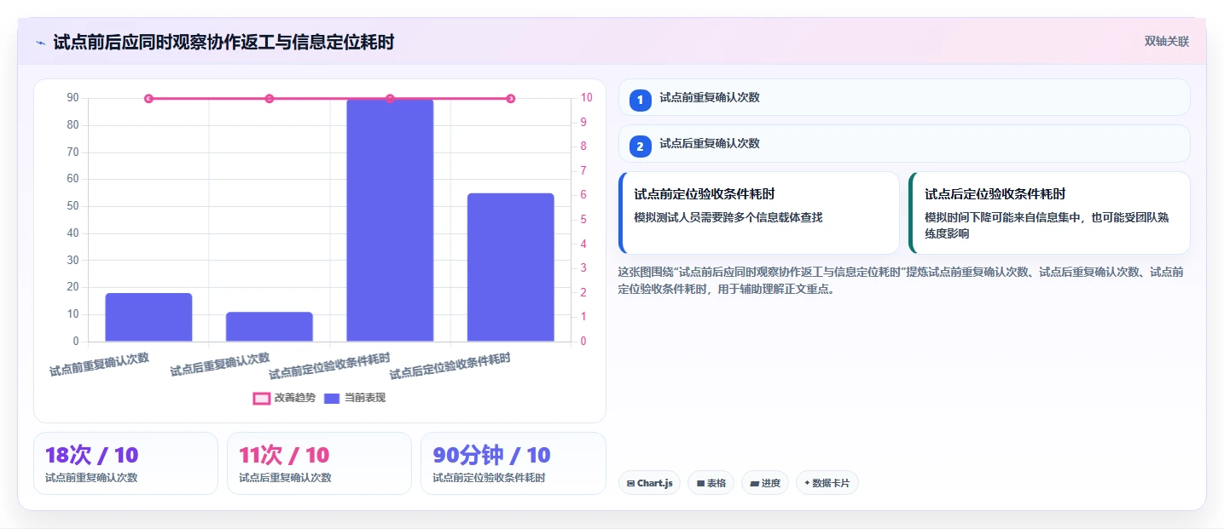Click right axis value 10
Image resolution: width=1224 pixels, height=529 pixels.
click(587, 98)
